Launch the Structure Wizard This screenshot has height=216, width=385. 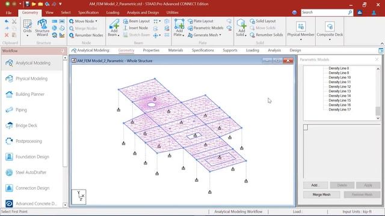pos(42,28)
